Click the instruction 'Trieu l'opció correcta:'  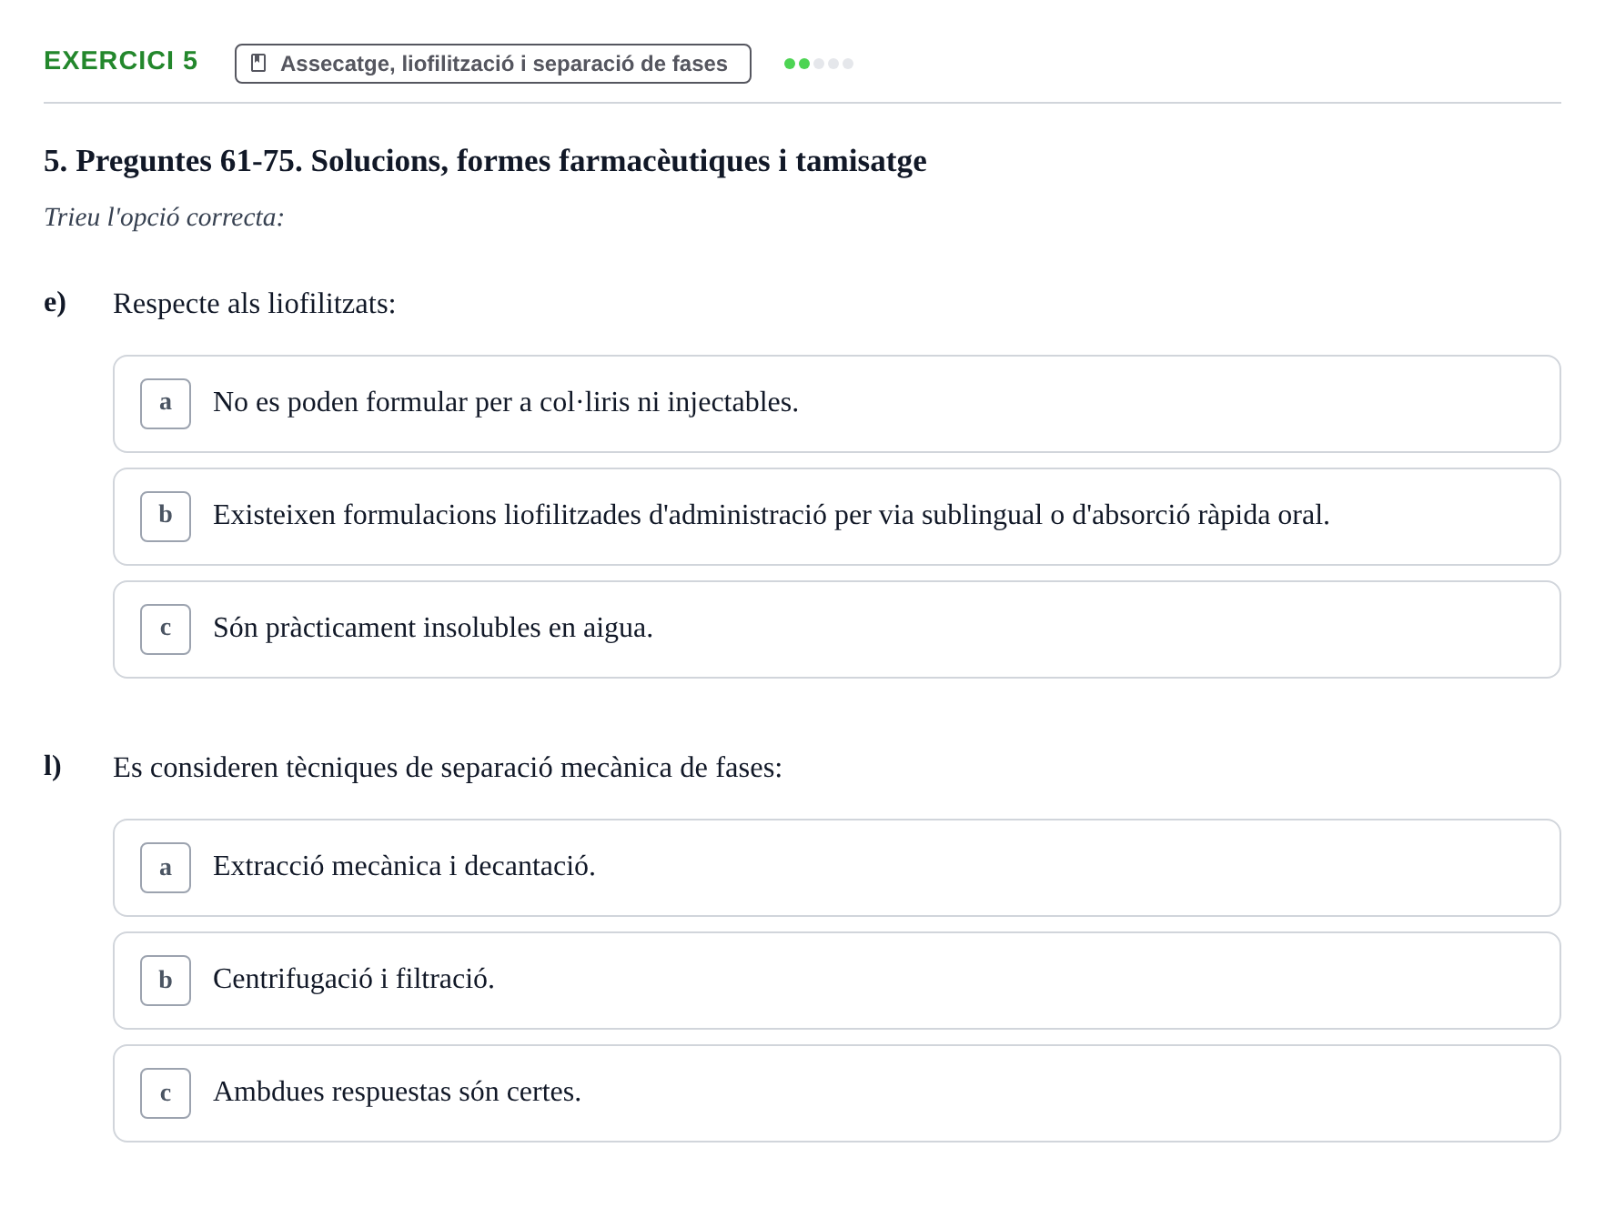164,217
